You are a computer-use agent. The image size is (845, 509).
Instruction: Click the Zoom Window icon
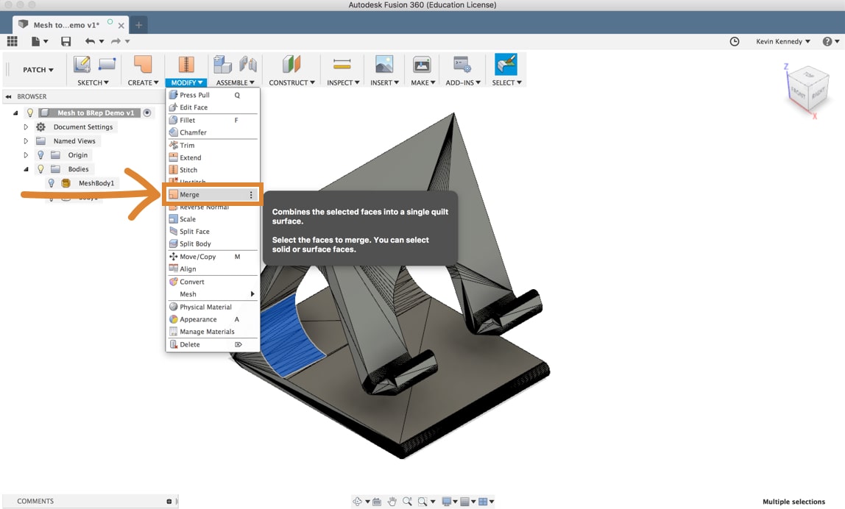[x=423, y=502]
